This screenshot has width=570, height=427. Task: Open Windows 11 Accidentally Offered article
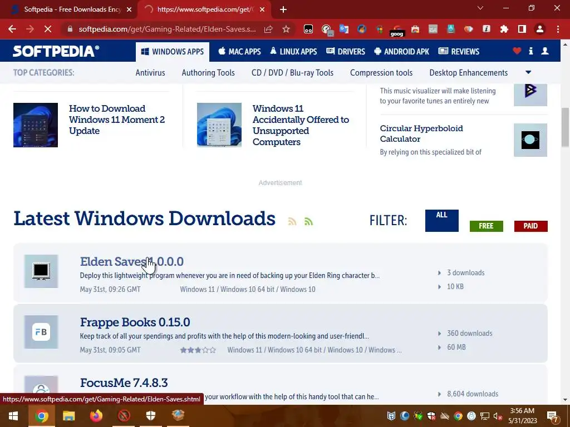pyautogui.click(x=301, y=125)
